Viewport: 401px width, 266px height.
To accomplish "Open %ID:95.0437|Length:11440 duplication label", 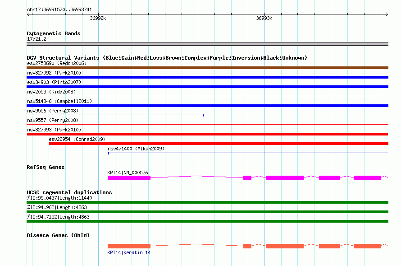I will pos(59,198).
